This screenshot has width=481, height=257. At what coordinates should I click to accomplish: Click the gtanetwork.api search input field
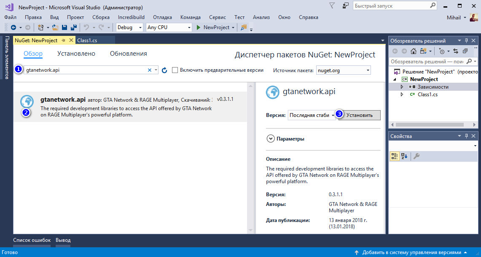coord(85,70)
